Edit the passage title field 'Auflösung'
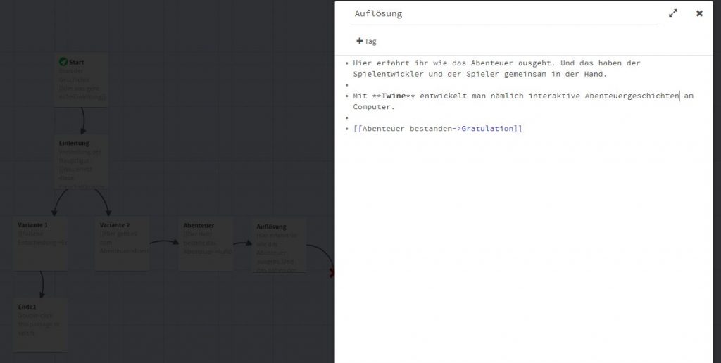The width and height of the screenshot is (721, 363). coord(504,14)
